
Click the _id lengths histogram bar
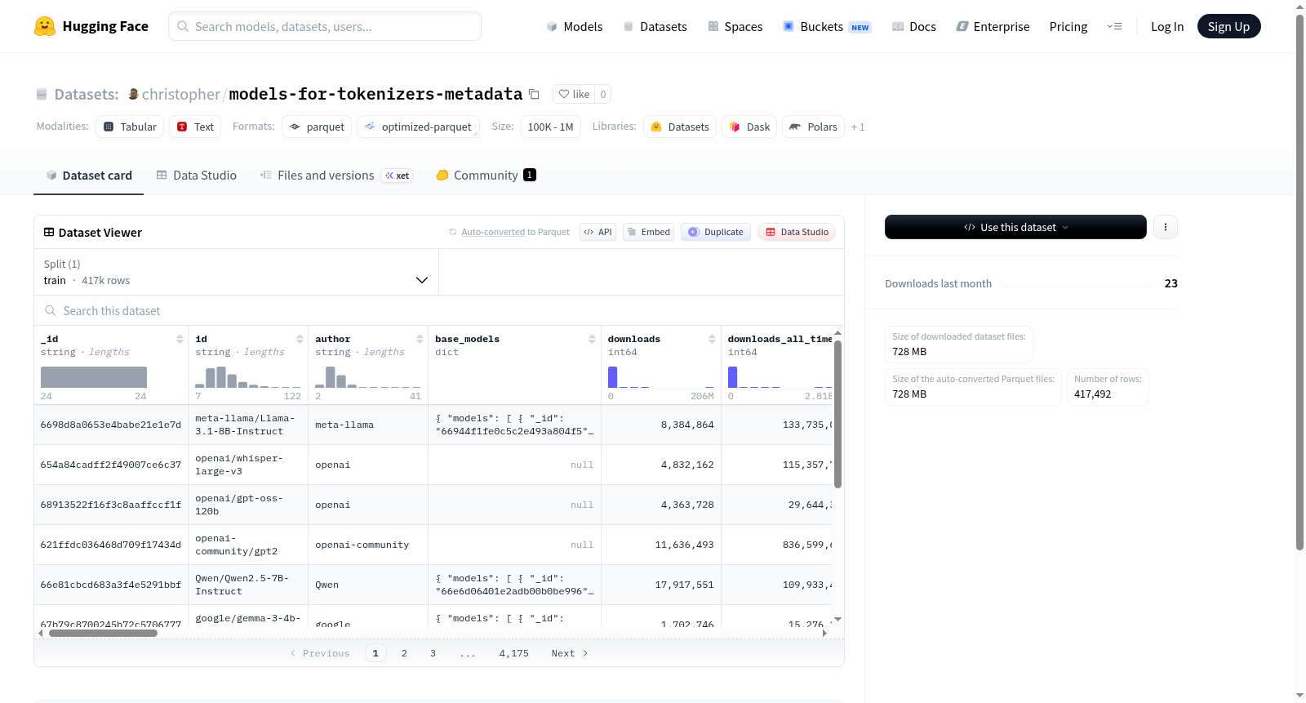pos(94,377)
